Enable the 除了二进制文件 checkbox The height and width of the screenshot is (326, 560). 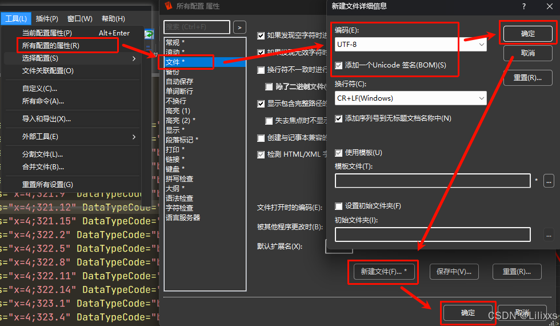pyautogui.click(x=269, y=87)
